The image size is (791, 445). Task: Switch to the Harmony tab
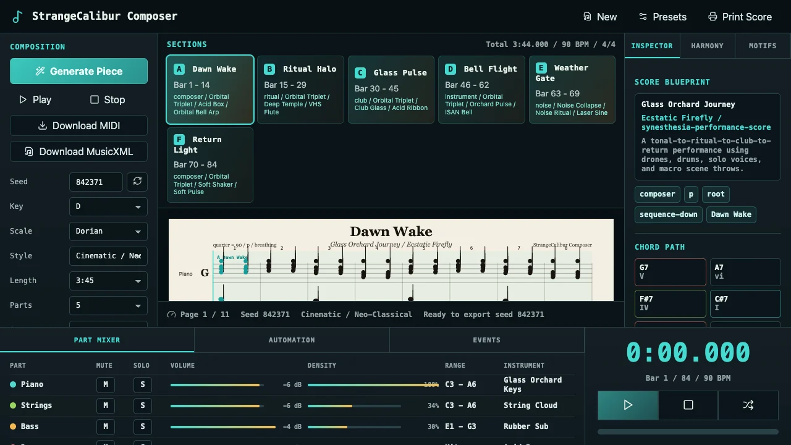tap(708, 46)
